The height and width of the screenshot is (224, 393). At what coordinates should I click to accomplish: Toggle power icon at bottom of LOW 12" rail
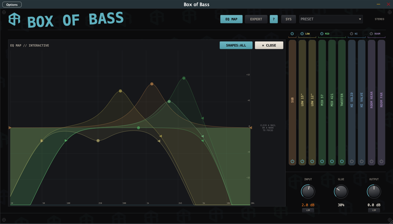click(312, 161)
